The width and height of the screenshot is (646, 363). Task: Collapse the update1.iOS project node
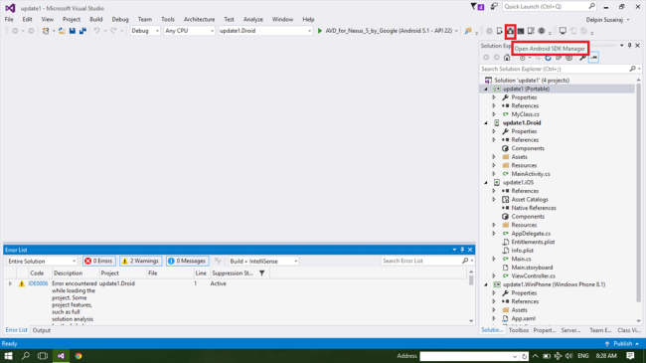[x=486, y=182]
